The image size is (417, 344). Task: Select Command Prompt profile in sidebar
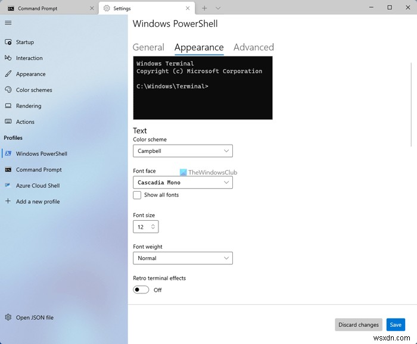(x=64, y=170)
